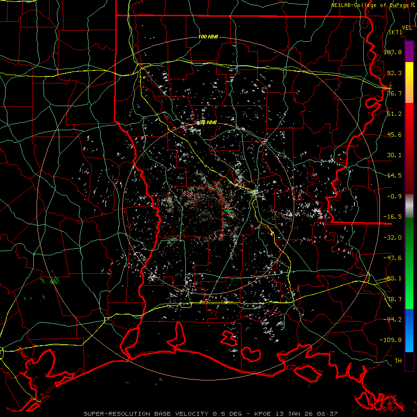The width and height of the screenshot is (417, 417).
Task: Click the KT units label
Action: point(396,32)
